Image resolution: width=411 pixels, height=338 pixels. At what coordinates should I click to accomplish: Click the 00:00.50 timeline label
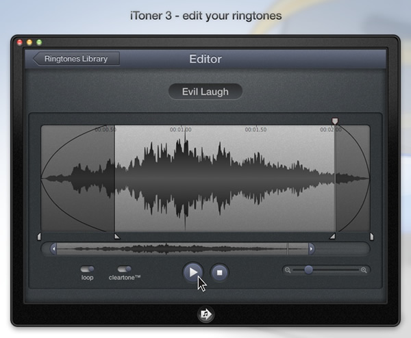(x=105, y=129)
